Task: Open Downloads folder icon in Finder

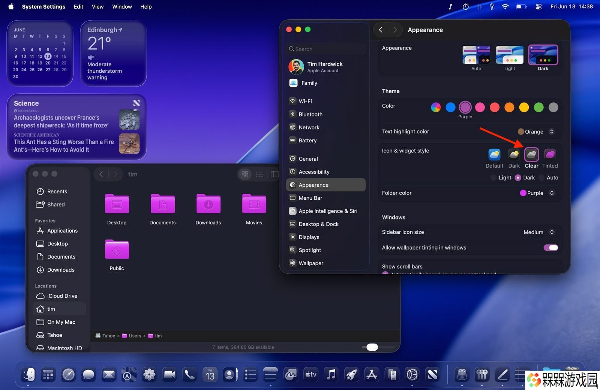Action: [x=208, y=204]
